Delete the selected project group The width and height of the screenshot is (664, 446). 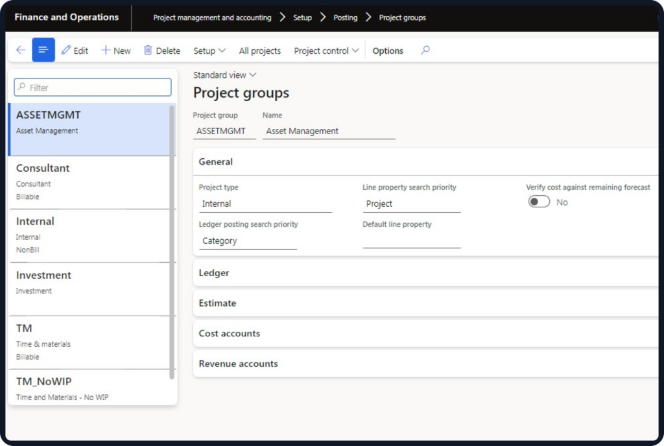point(162,51)
